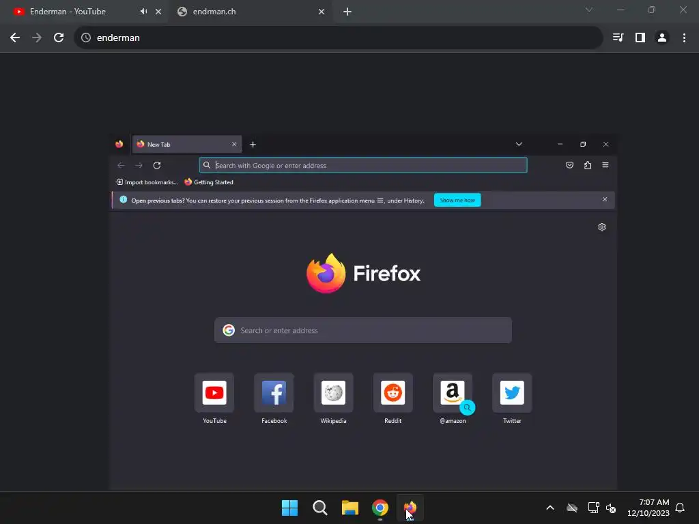Image resolution: width=699 pixels, height=524 pixels.
Task: Open Import bookmarks bookmark item
Action: [147, 182]
